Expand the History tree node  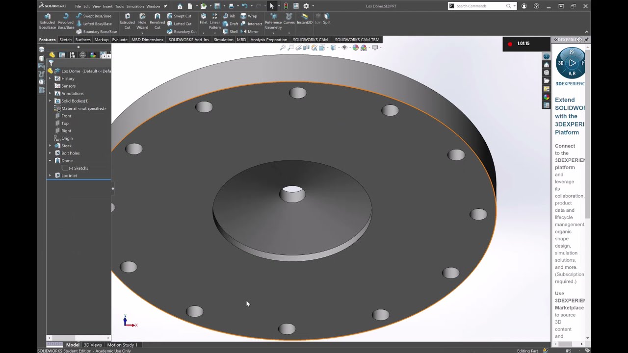click(50, 78)
